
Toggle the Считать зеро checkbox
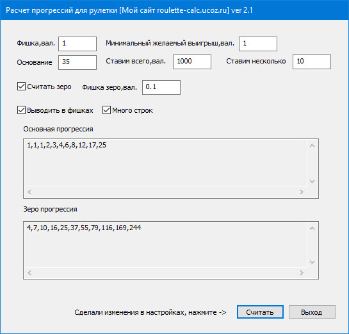pyautogui.click(x=21, y=87)
